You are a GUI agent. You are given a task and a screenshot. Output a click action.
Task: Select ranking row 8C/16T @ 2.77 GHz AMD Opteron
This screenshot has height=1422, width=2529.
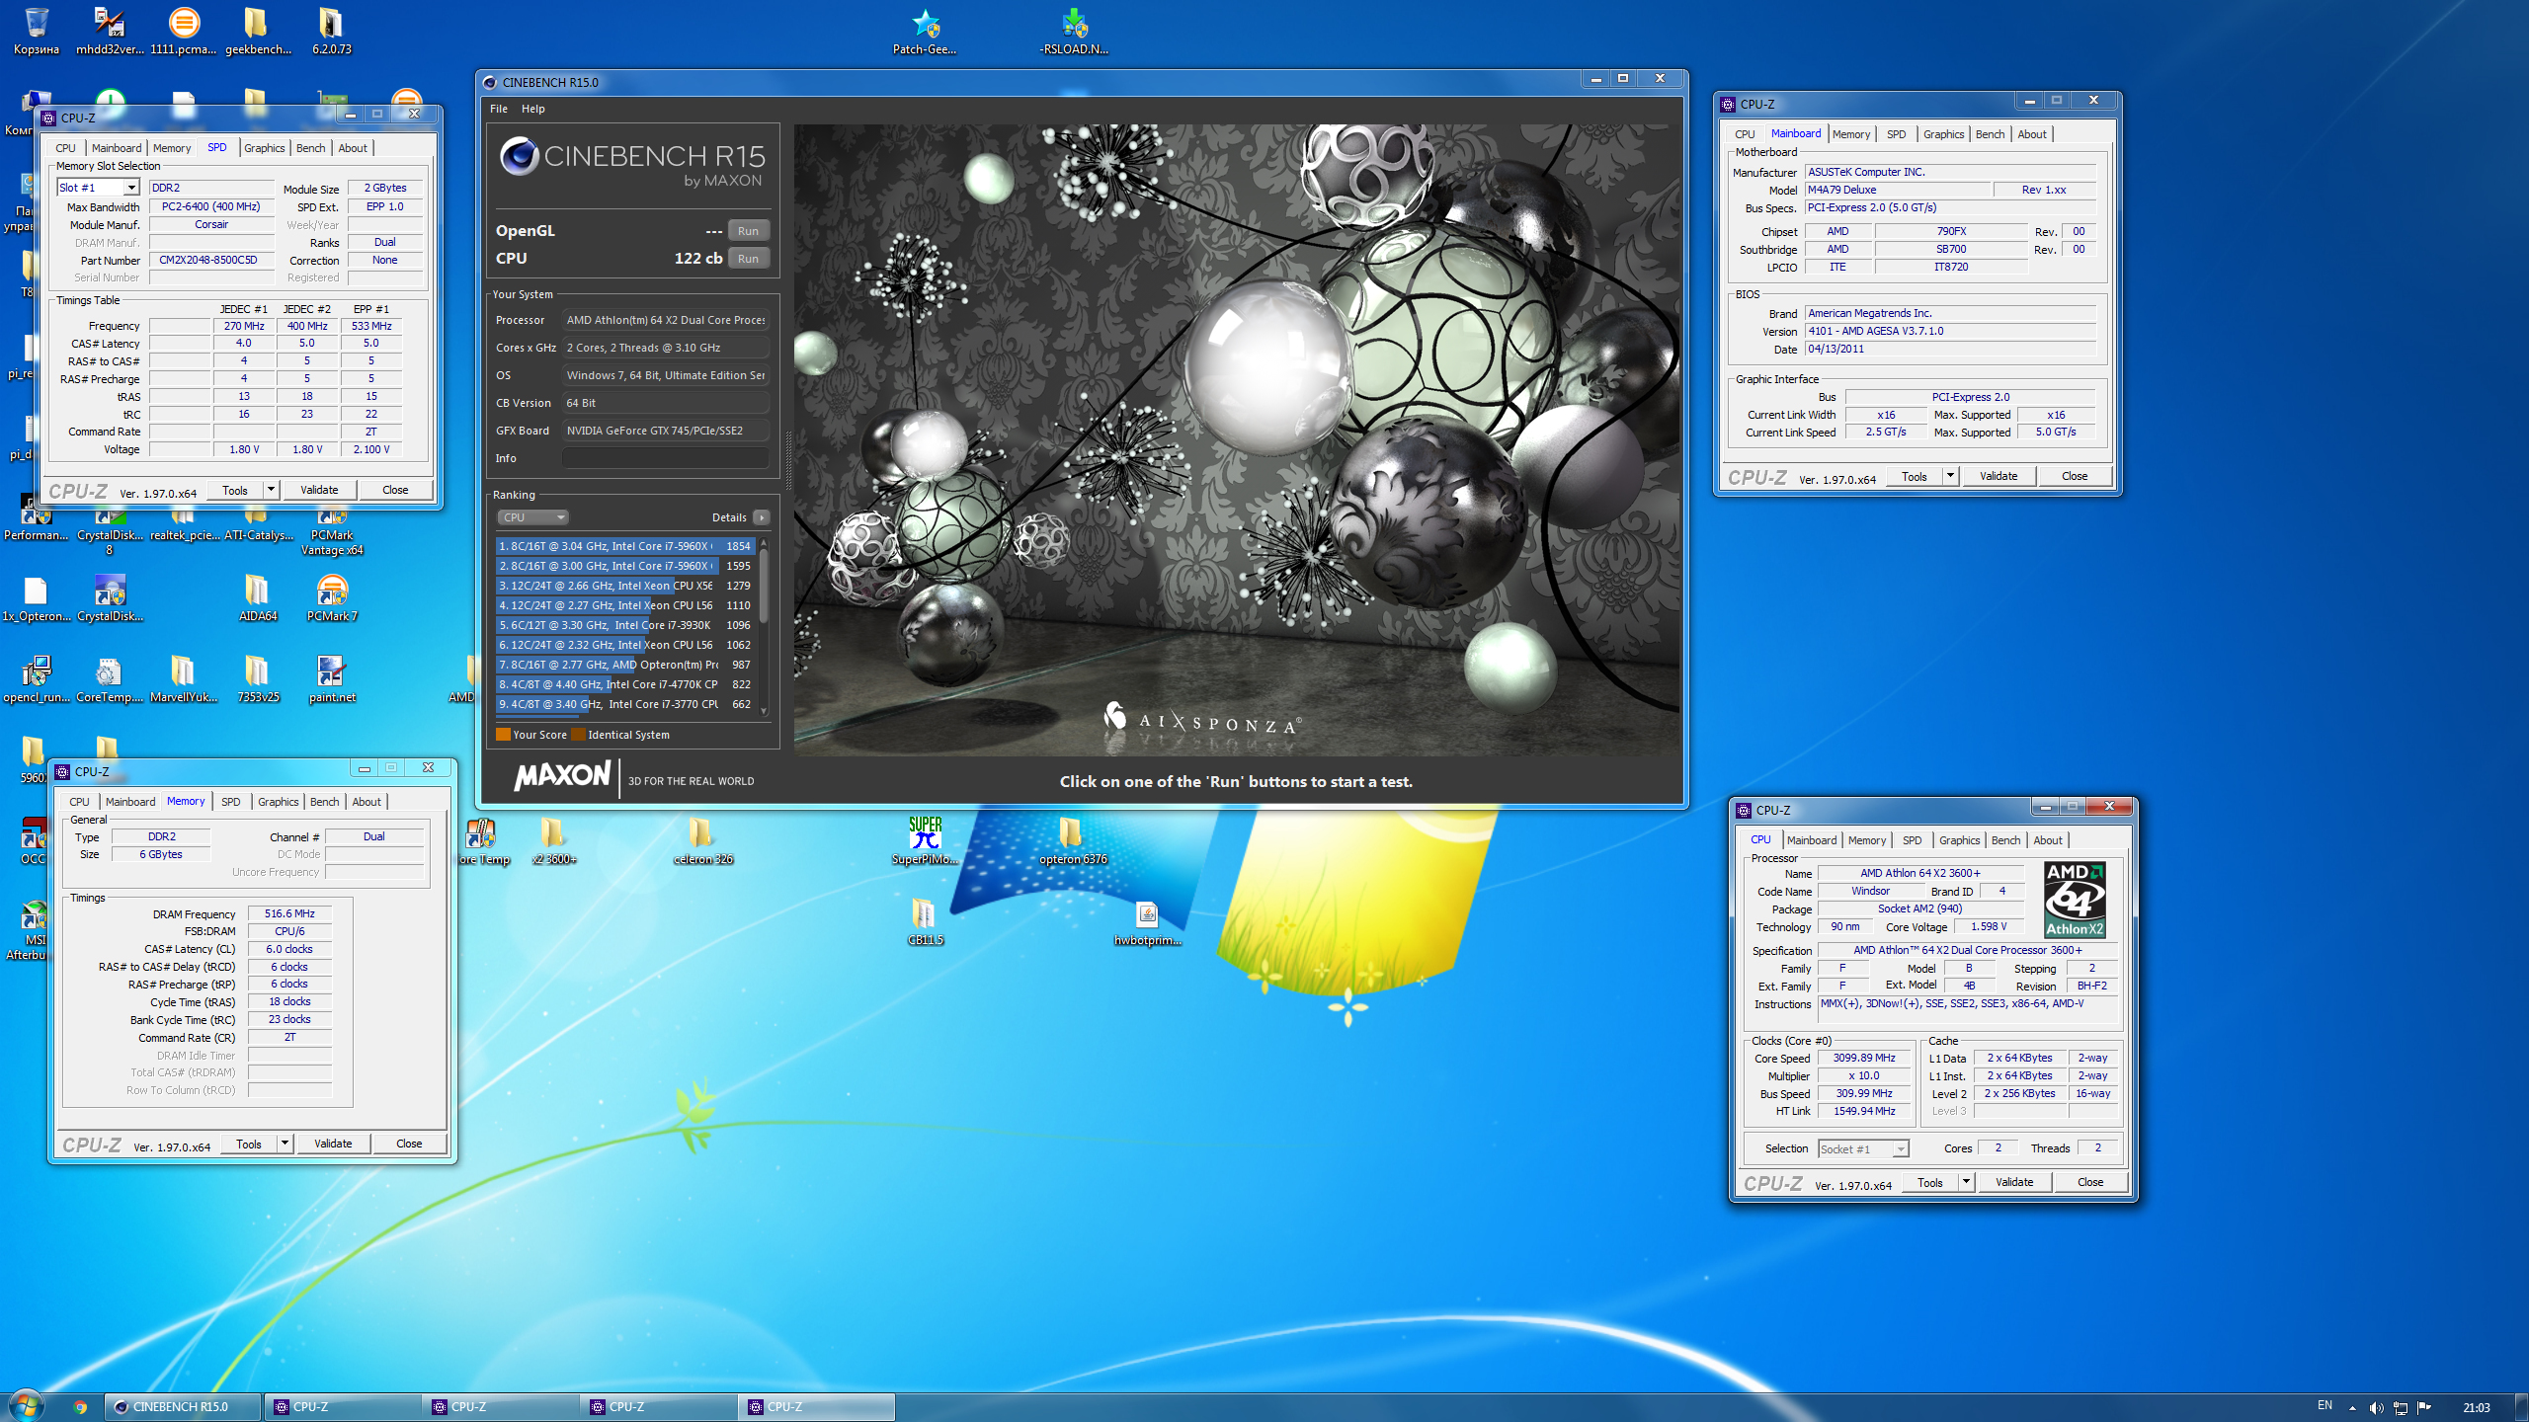point(624,665)
